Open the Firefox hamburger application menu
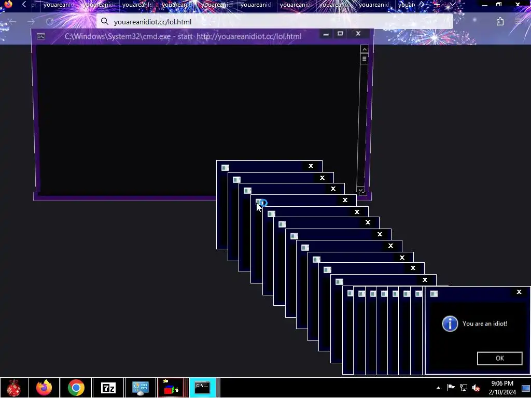This screenshot has width=531, height=398. [519, 22]
